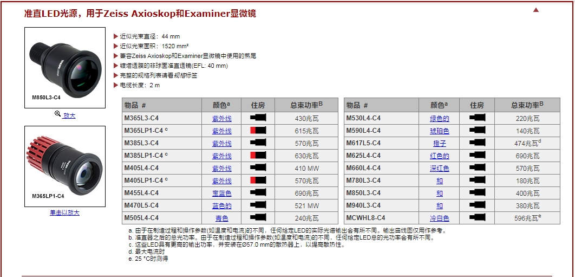This screenshot has height=277, width=575.
Task: Click housing icon in M625L4-C4 row
Action: pos(477,156)
